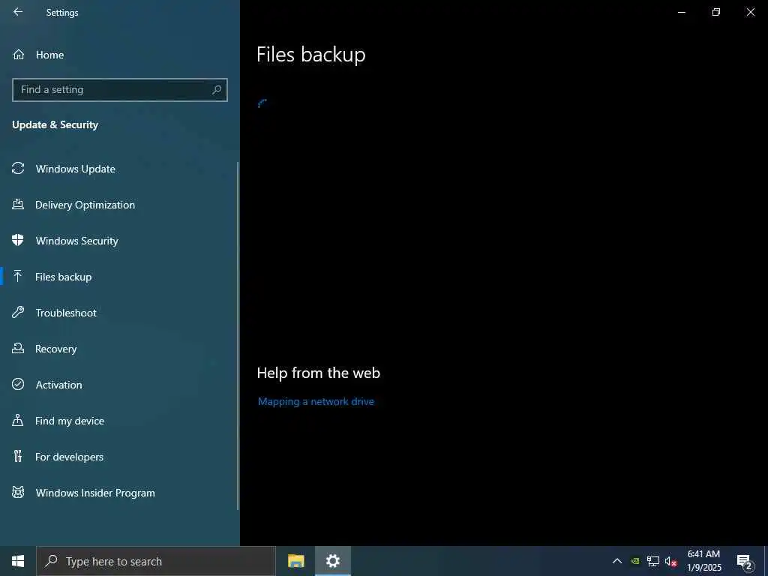The height and width of the screenshot is (576, 768).
Task: Open Troubleshoot settings
Action: click(119, 313)
